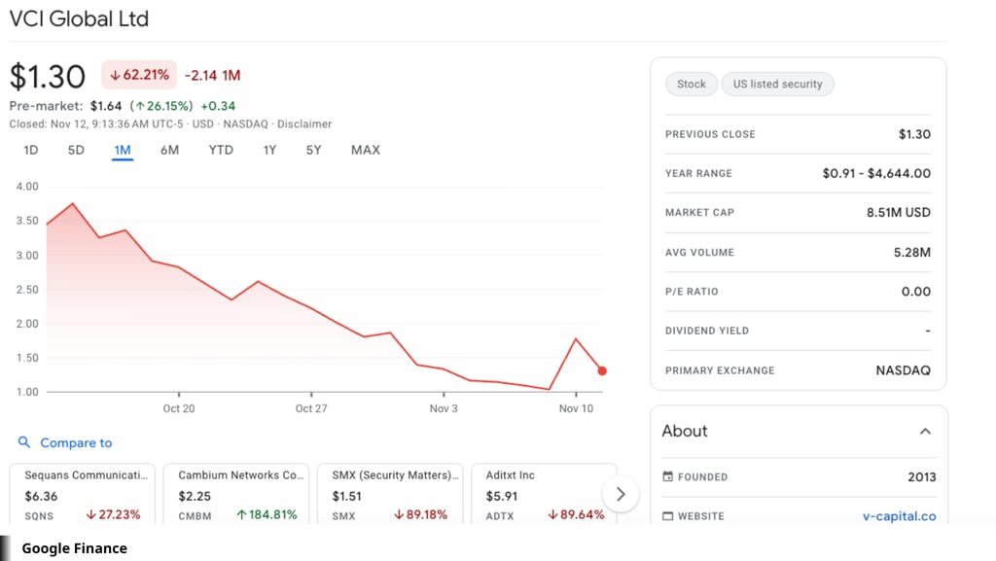This screenshot has height=561, width=996.
Task: Select the 5D time range tab
Action: (x=76, y=150)
